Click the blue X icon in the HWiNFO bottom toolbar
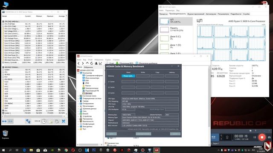Screen dimensions: 273x153 point(64,121)
